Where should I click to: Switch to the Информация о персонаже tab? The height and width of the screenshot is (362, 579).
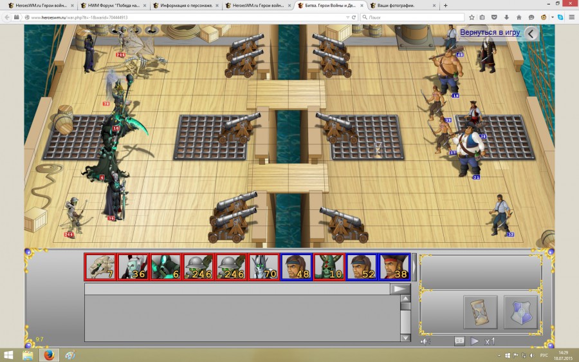(x=186, y=6)
